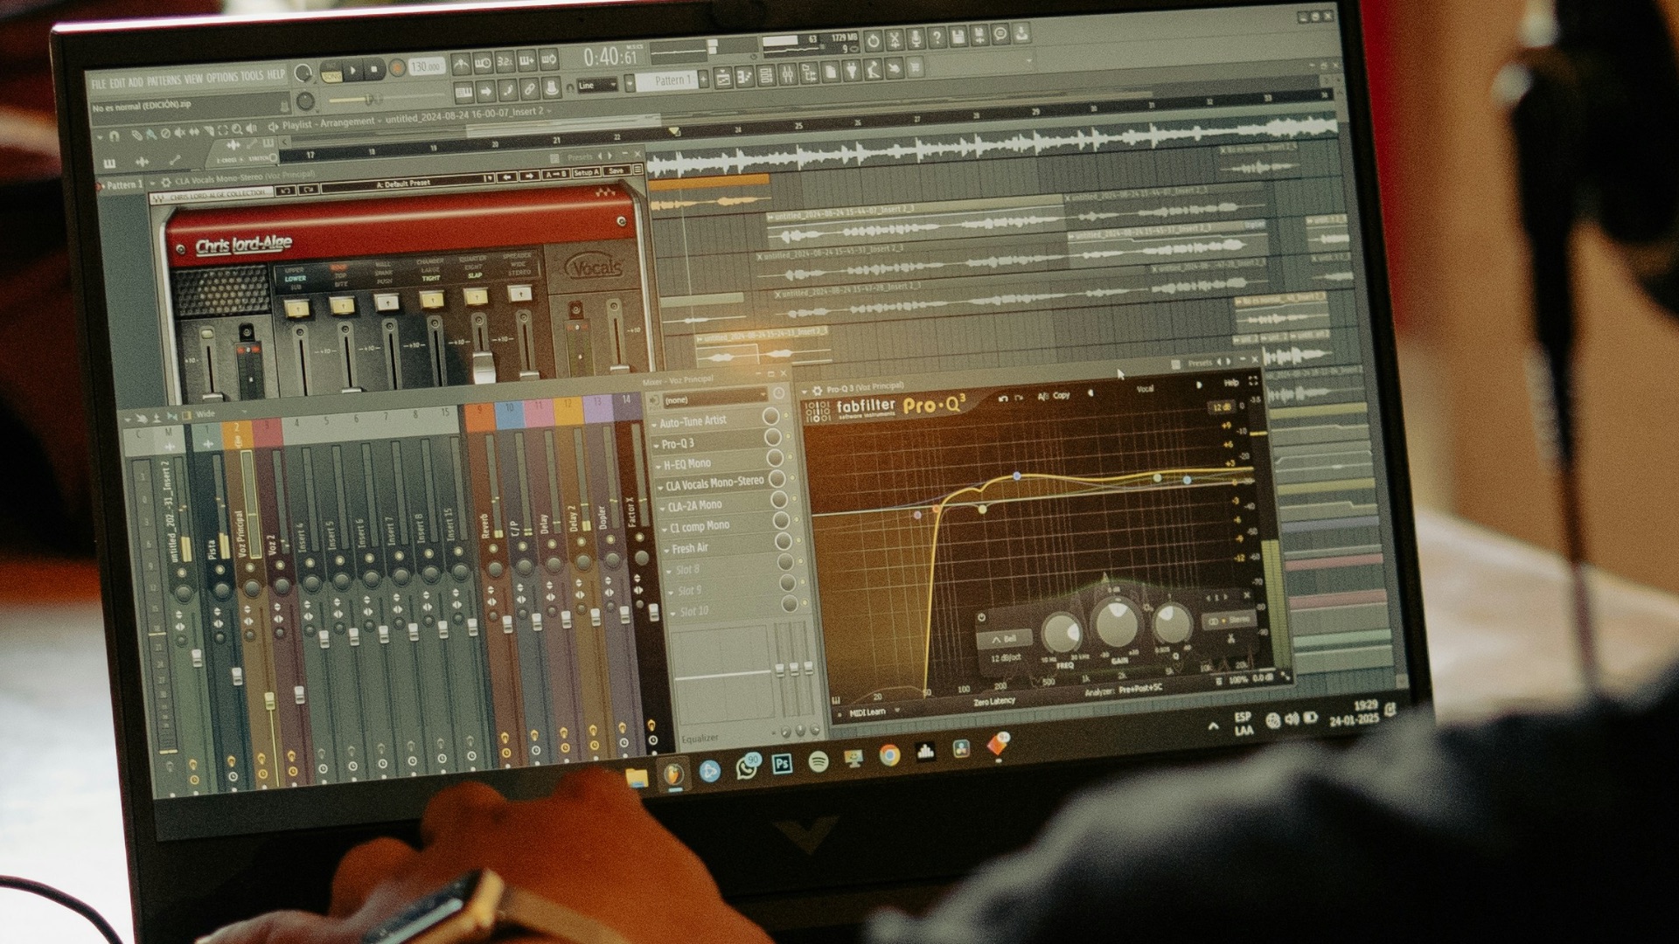Toggle the C1 comp Mono enable light
This screenshot has height=944, width=1679.
coord(797,519)
